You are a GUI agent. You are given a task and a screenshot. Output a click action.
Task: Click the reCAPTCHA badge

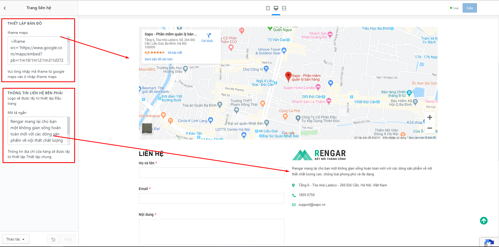click(x=489, y=242)
